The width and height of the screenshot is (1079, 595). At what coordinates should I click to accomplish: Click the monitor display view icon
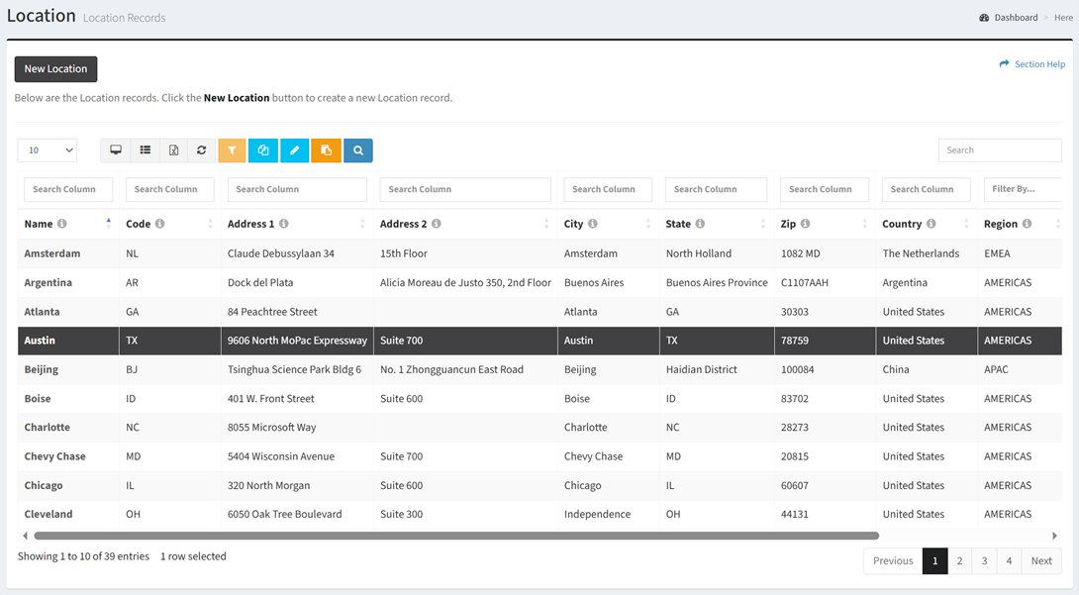[x=116, y=150]
